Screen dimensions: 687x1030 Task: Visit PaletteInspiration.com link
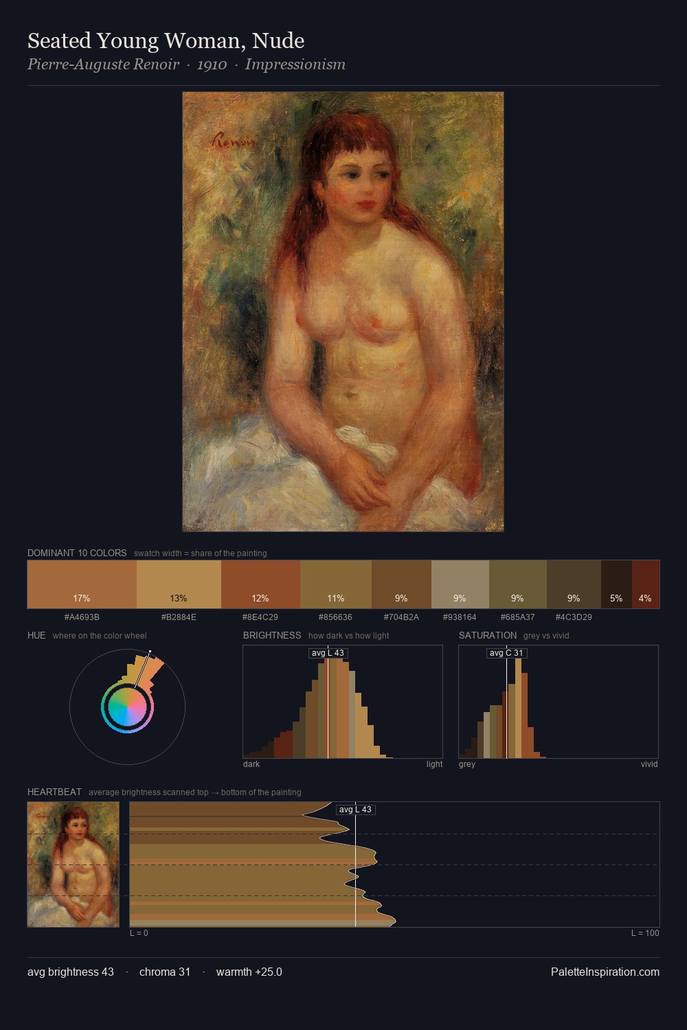pos(605,972)
